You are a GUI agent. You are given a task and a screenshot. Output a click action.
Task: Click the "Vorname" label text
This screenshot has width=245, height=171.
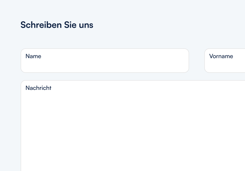[x=221, y=56]
